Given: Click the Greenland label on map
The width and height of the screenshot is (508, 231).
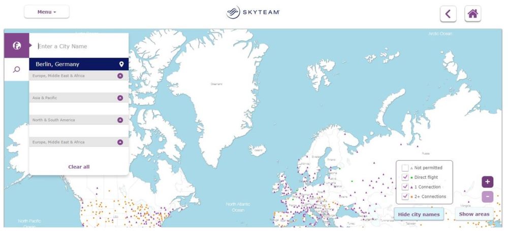Looking at the screenshot, I should pyautogui.click(x=216, y=84).
